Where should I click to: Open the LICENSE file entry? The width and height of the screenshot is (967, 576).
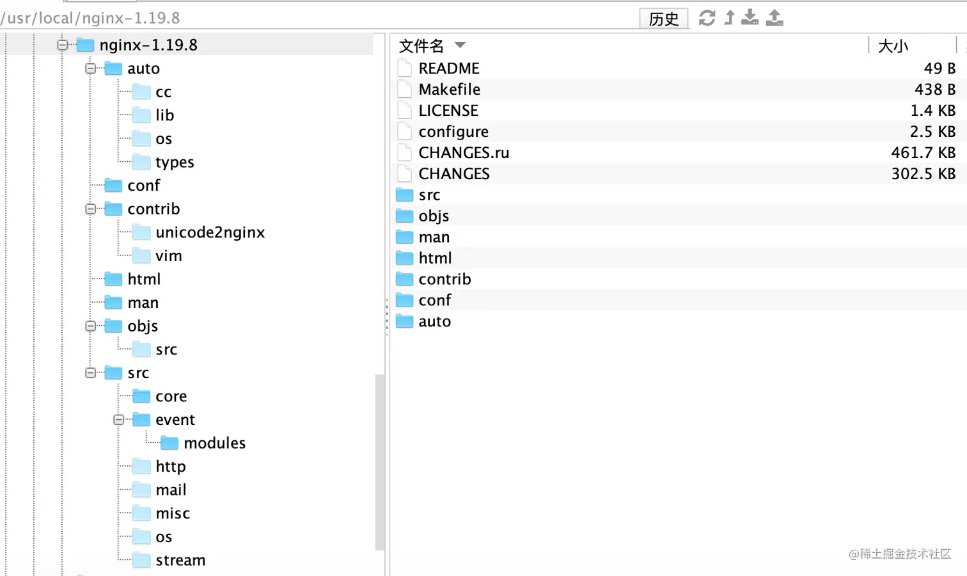click(x=448, y=110)
